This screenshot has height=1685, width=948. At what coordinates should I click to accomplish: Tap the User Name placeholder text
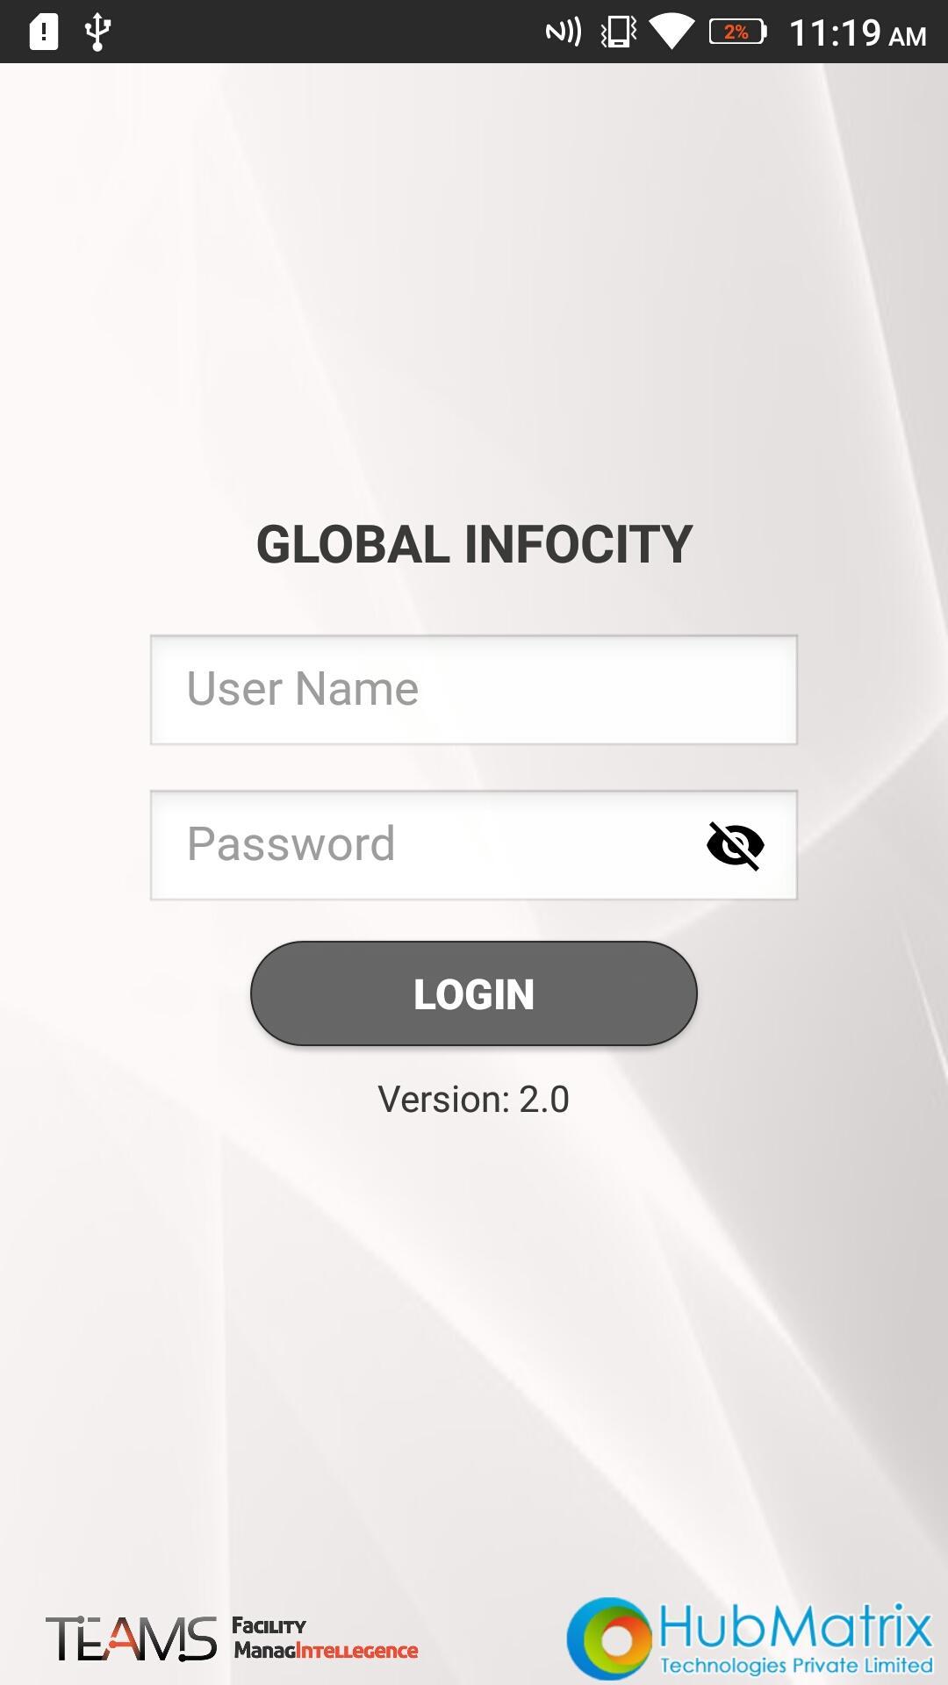(303, 688)
